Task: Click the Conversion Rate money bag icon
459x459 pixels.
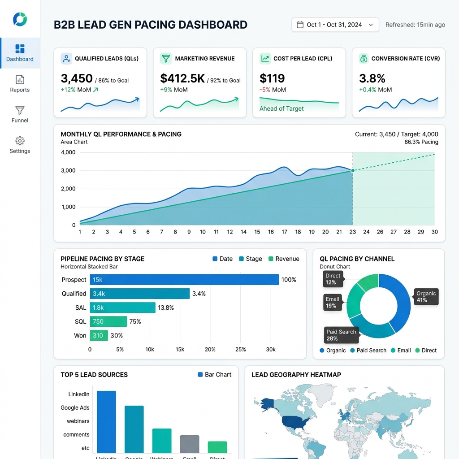Action: coord(364,59)
